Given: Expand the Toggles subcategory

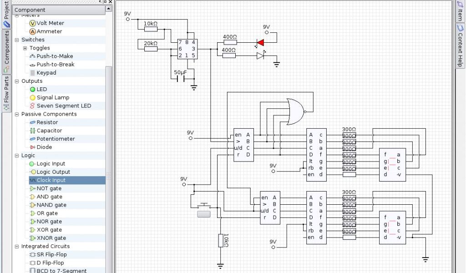Looking at the screenshot, I should (x=25, y=48).
